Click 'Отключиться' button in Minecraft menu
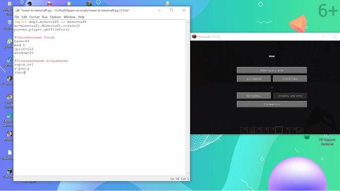 (x=271, y=104)
